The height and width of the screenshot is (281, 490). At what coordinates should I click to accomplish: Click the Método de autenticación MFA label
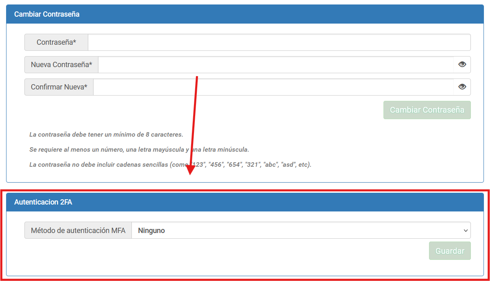(x=78, y=230)
